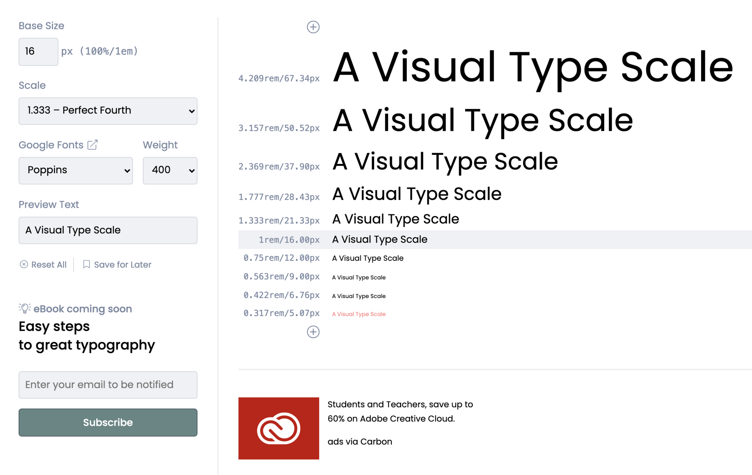Click the plus icon above the largest size

(x=313, y=27)
